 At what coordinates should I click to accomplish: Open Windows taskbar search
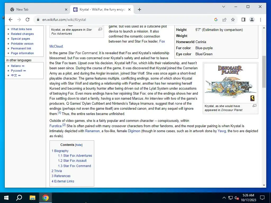pyautogui.click(x=19, y=198)
